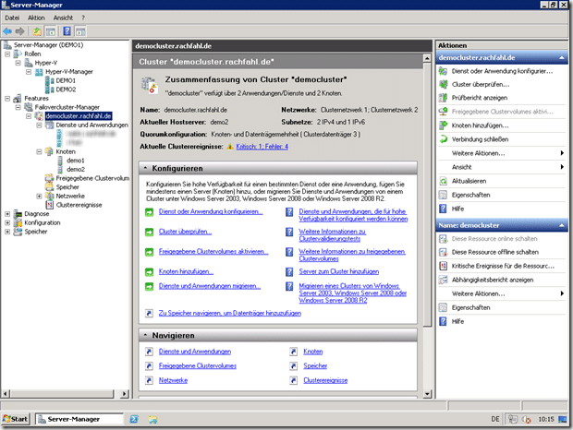Click help icon beside Server zum Cluster hinzufügen
Screen dimensions: 573x430
pyautogui.click(x=289, y=271)
